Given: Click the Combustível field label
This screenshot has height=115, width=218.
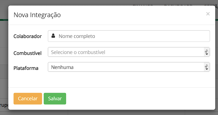Looking at the screenshot, I should pos(27,53).
